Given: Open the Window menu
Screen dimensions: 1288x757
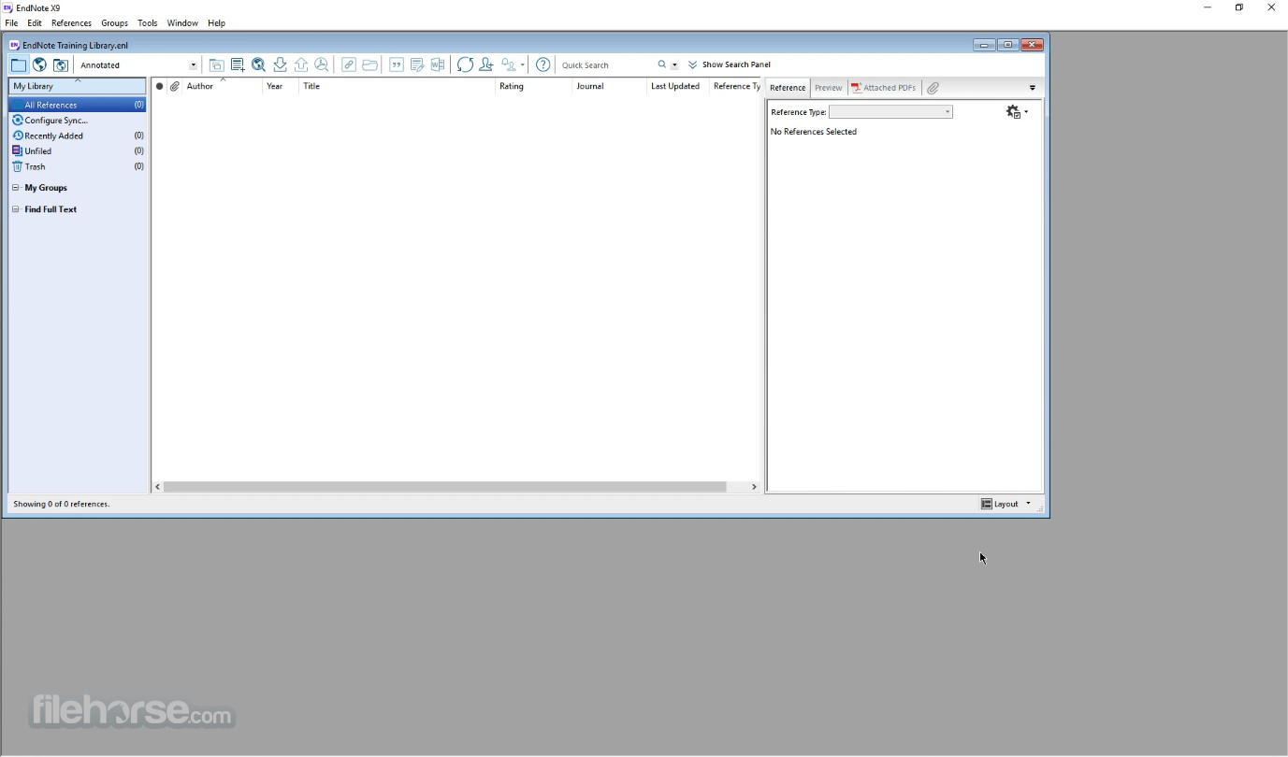Looking at the screenshot, I should [182, 22].
